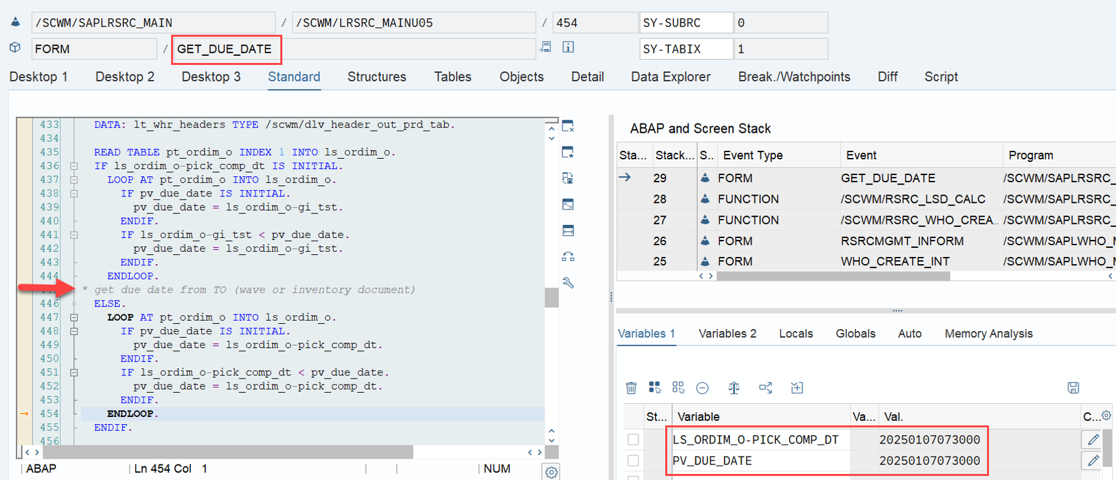The width and height of the screenshot is (1116, 480).
Task: Open the Objects tab
Action: click(521, 77)
